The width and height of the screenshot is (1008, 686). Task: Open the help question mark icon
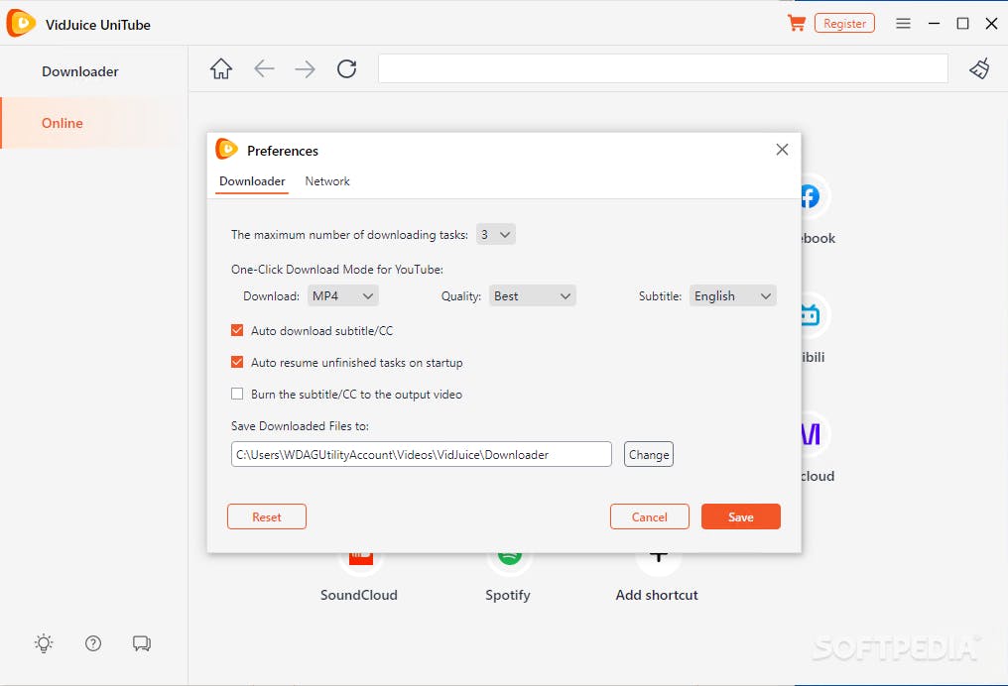(x=93, y=643)
